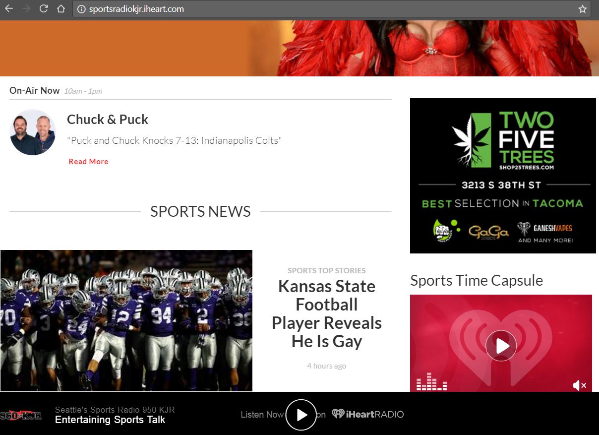Follow the Read More link
Screen dimensions: 599x435
88,162
